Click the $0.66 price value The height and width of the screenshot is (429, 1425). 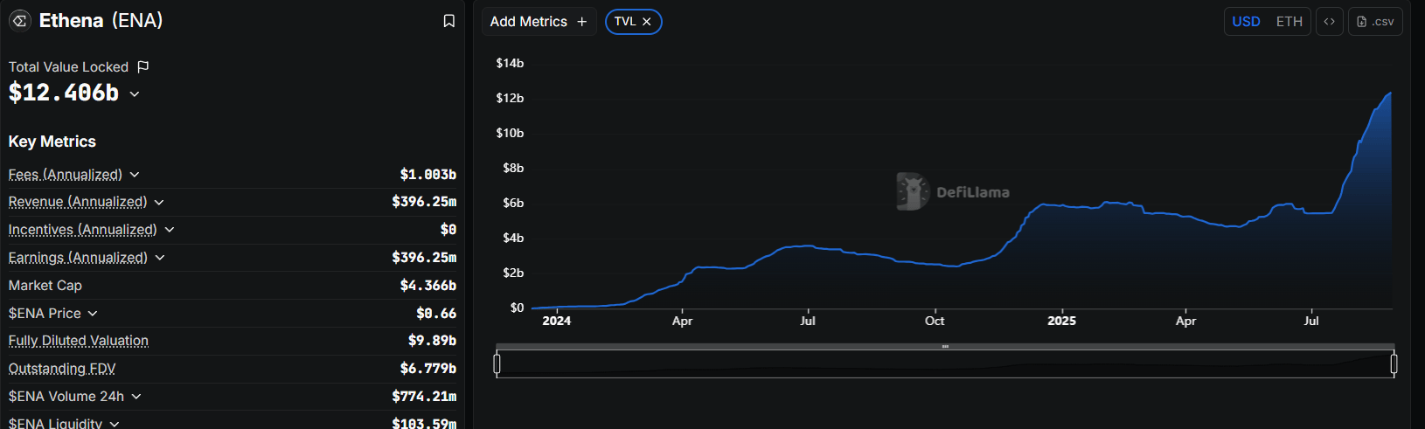pos(436,314)
